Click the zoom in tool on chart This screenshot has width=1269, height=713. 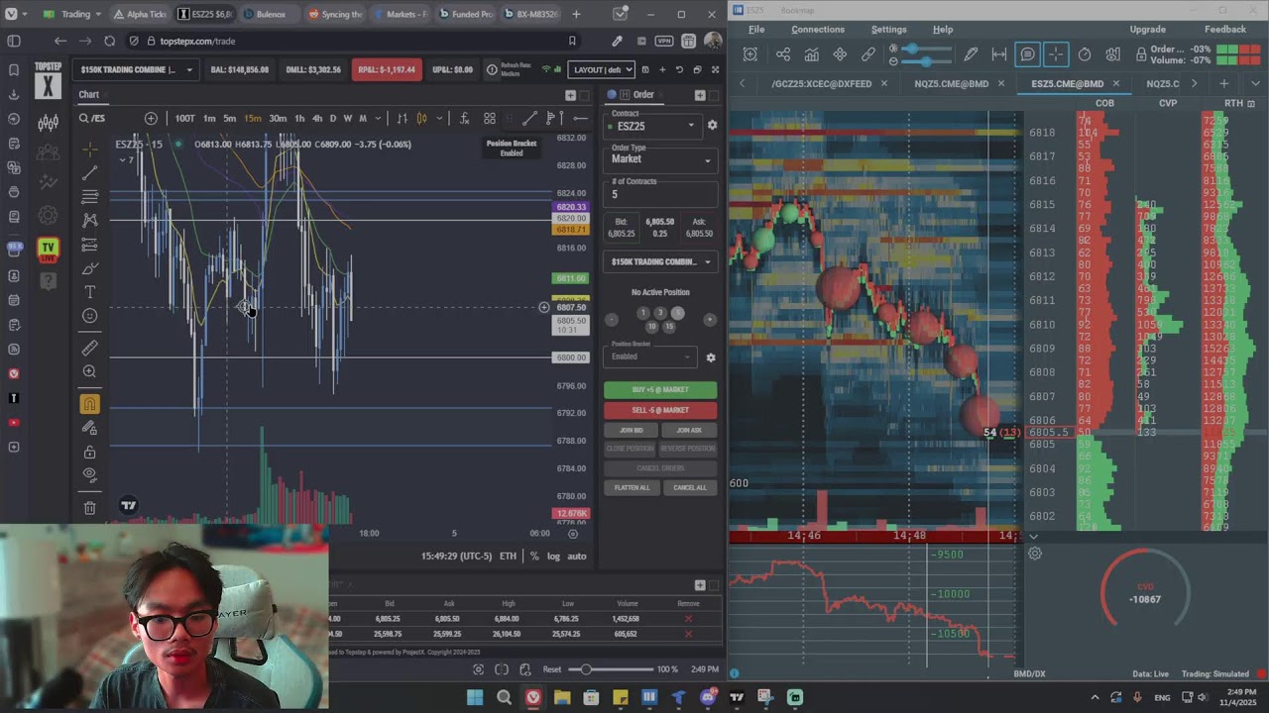[x=90, y=371]
